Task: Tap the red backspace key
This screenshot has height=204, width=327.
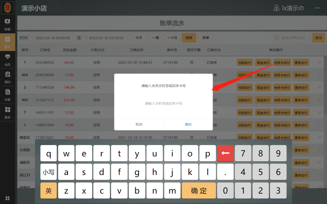Action: click(x=225, y=153)
